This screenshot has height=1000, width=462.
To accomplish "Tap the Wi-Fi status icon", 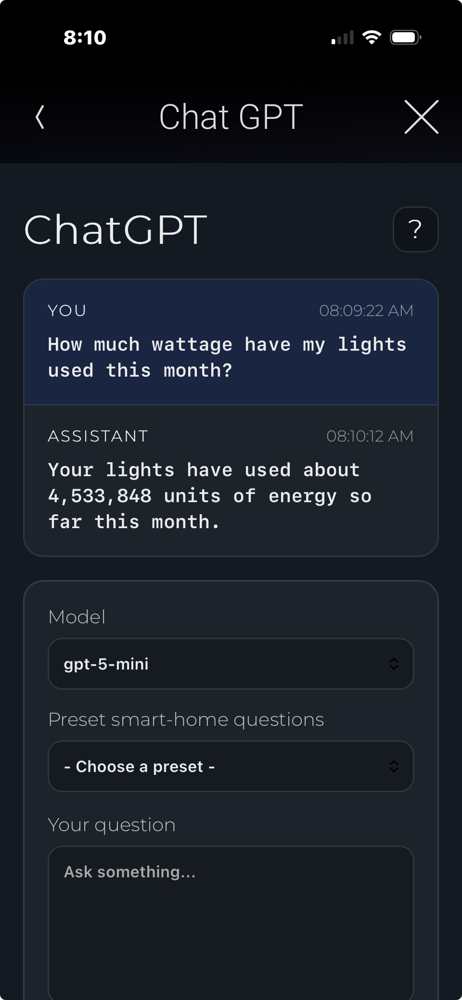I will [x=371, y=37].
